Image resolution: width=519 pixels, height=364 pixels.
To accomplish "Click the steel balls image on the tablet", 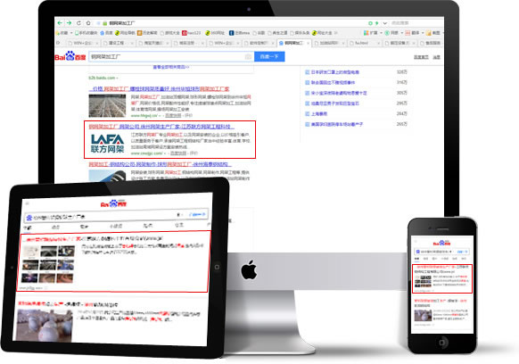I will point(45,326).
